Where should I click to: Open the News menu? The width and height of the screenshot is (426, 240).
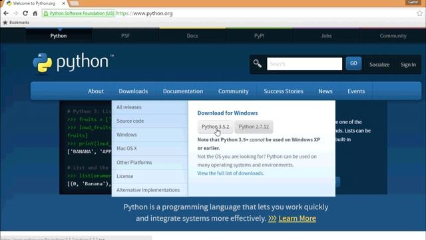pos(325,91)
